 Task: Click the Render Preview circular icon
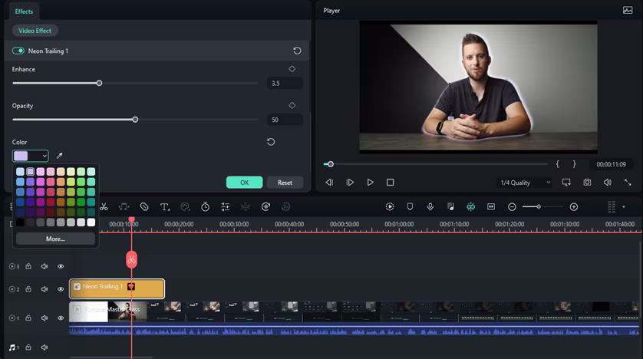click(x=390, y=207)
